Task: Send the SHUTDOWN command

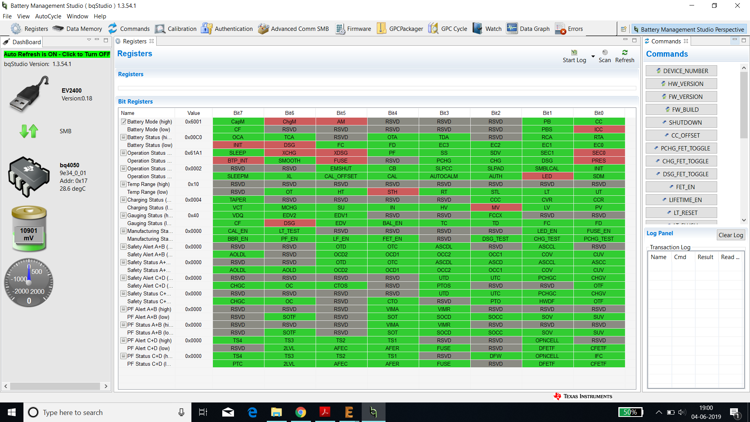Action: pyautogui.click(x=681, y=122)
